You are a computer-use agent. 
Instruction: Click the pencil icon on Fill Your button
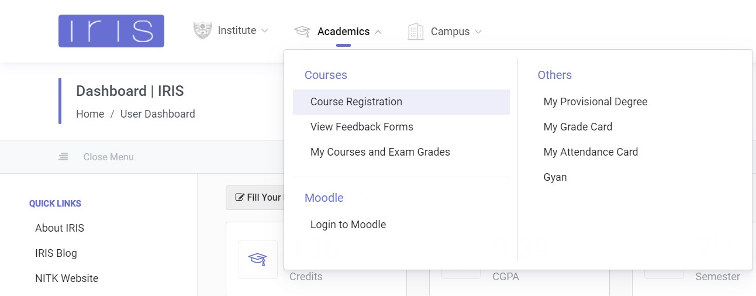[x=240, y=198]
